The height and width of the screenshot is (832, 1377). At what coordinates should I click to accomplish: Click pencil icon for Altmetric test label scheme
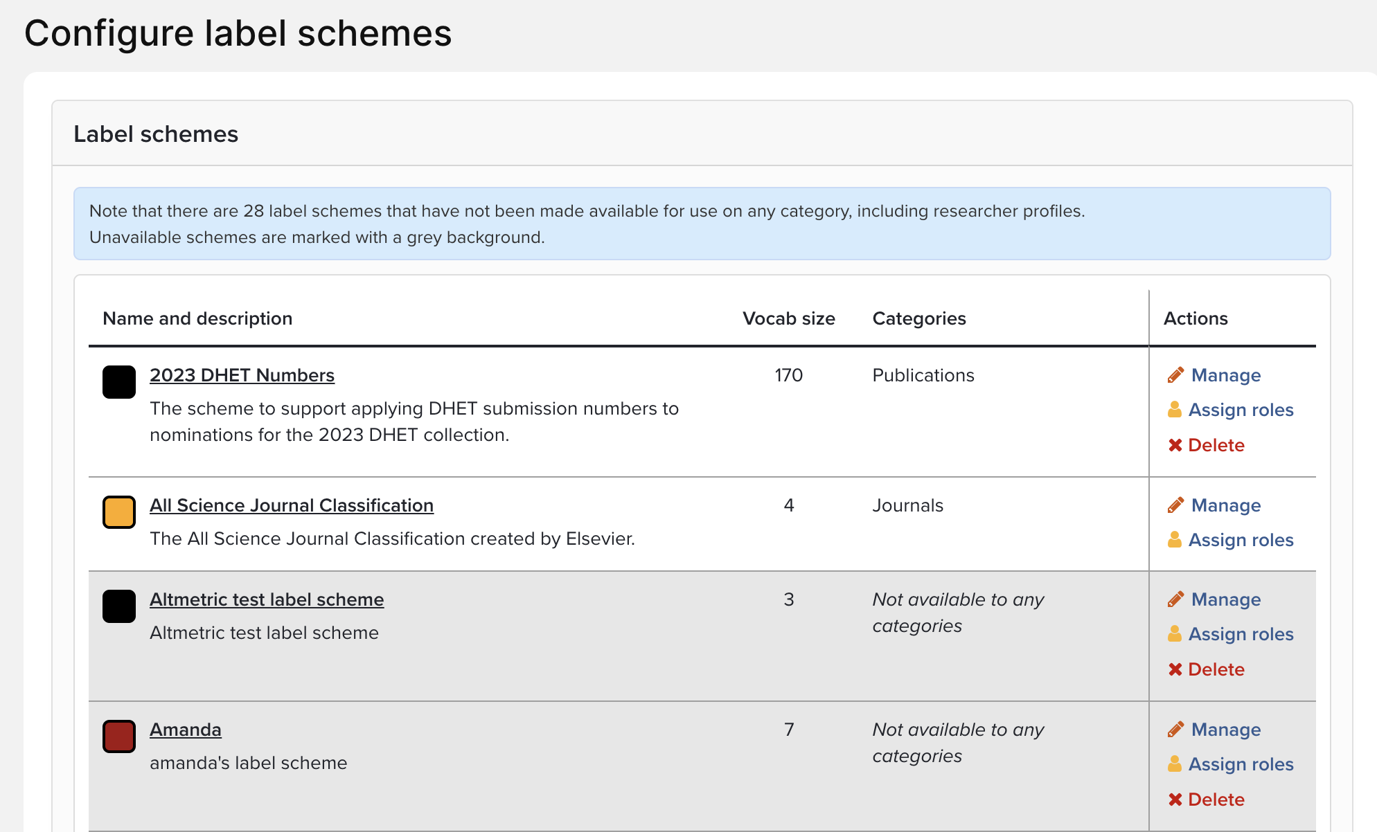click(1175, 599)
